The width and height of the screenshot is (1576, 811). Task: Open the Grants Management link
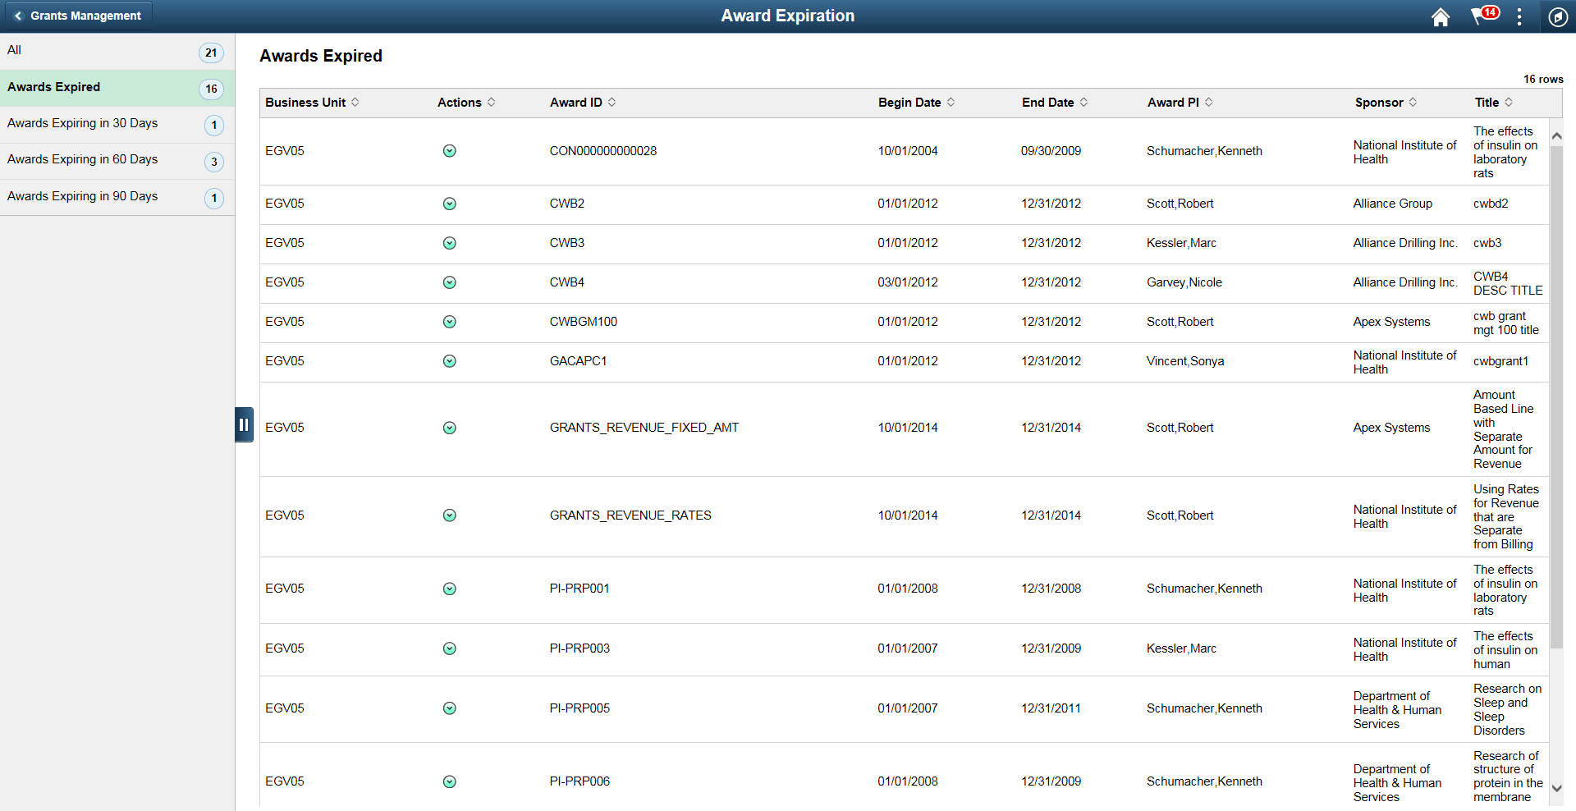85,16
